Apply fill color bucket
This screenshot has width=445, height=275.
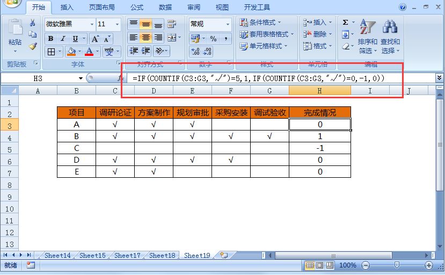(71, 52)
